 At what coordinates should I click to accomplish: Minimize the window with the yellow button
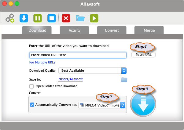pyautogui.click(x=11, y=4)
